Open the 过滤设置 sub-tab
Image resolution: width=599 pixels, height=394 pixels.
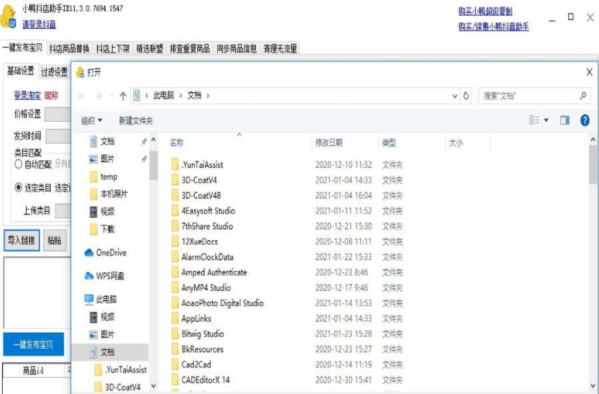click(x=54, y=72)
